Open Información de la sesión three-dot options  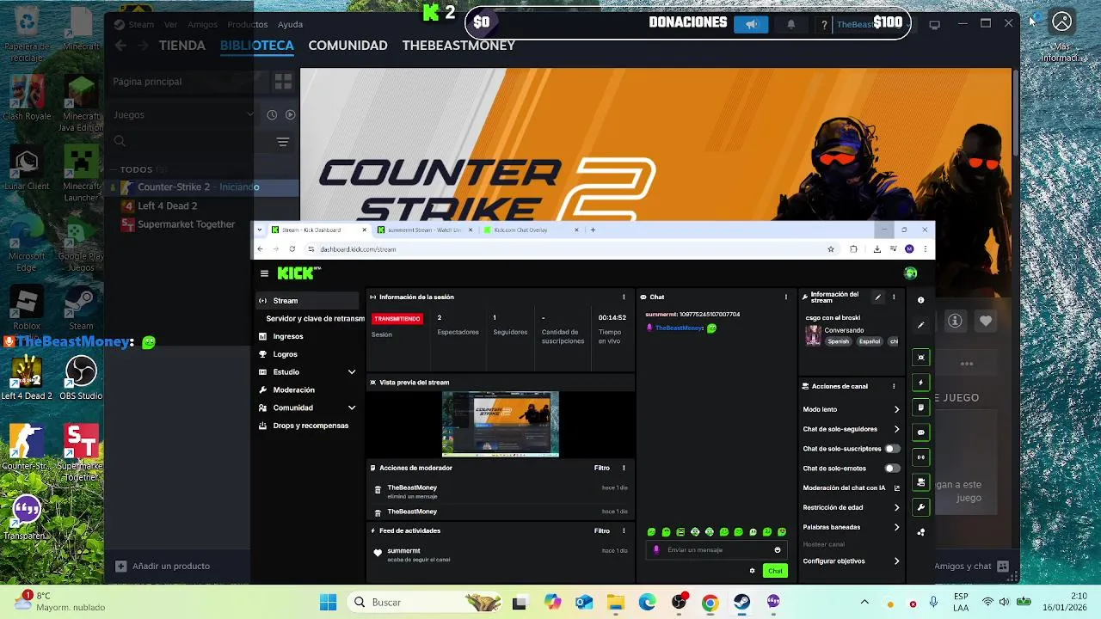click(624, 297)
